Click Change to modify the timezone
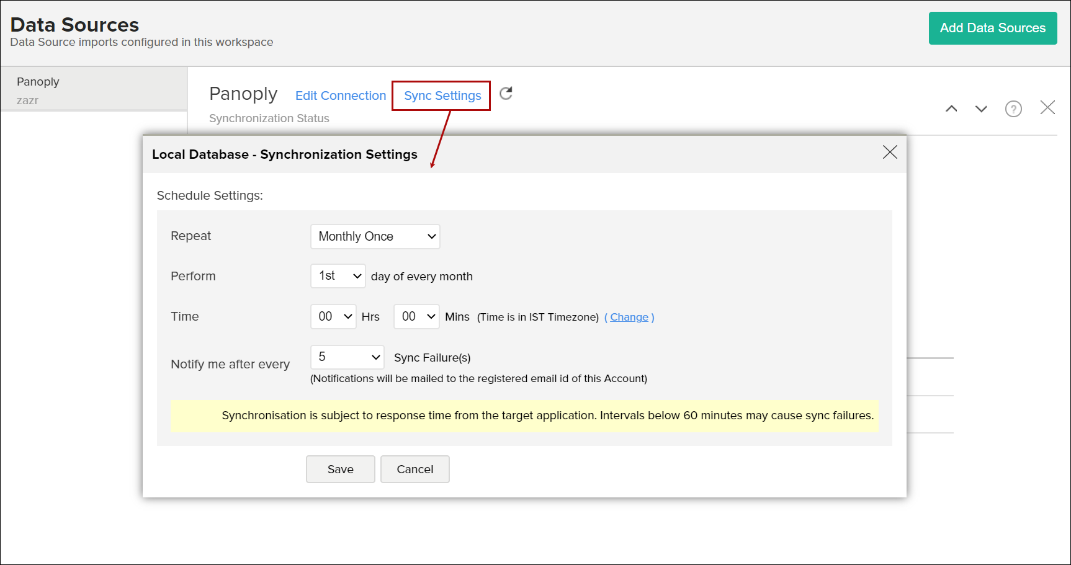Screen dimensions: 1071x565 [x=629, y=317]
